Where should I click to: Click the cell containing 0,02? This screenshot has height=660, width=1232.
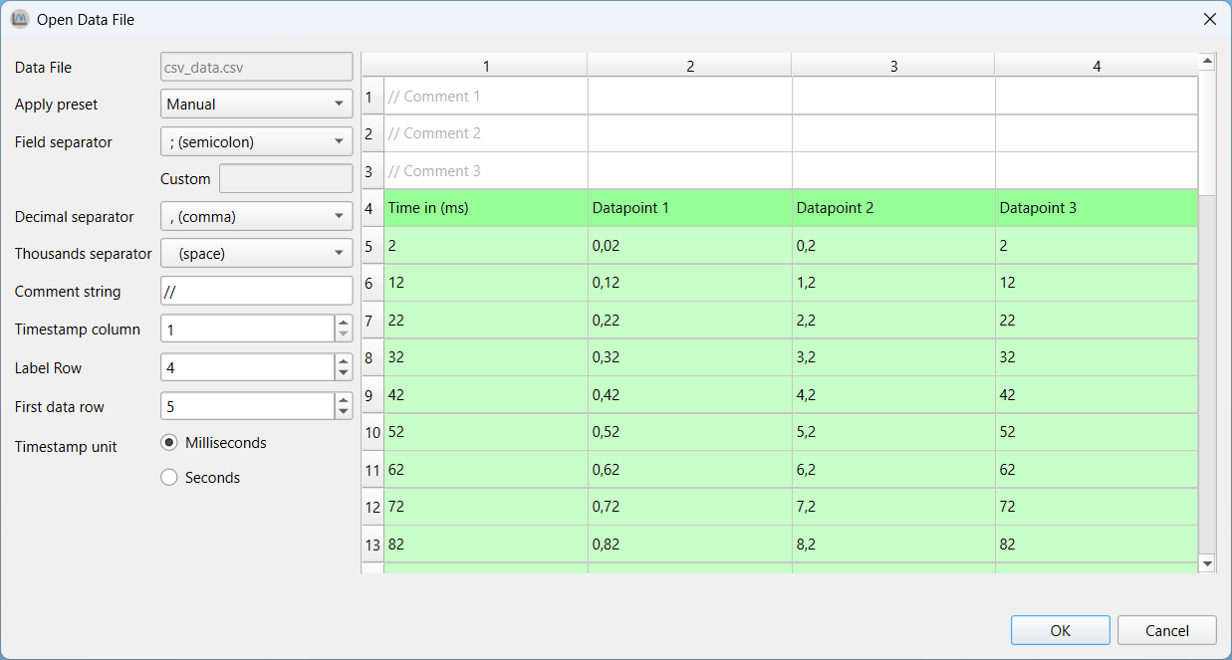tap(690, 246)
